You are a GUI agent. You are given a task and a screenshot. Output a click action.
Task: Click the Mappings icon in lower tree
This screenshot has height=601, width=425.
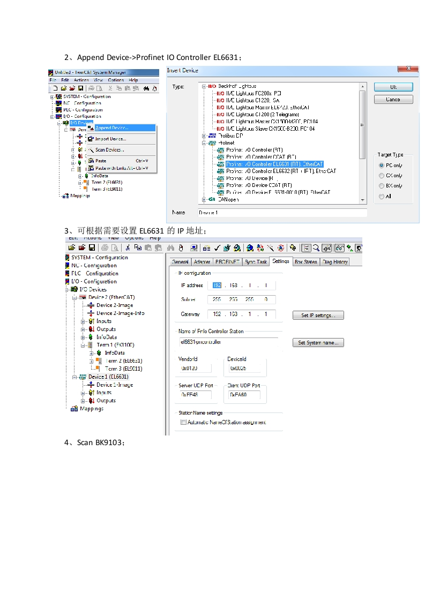click(x=74, y=409)
